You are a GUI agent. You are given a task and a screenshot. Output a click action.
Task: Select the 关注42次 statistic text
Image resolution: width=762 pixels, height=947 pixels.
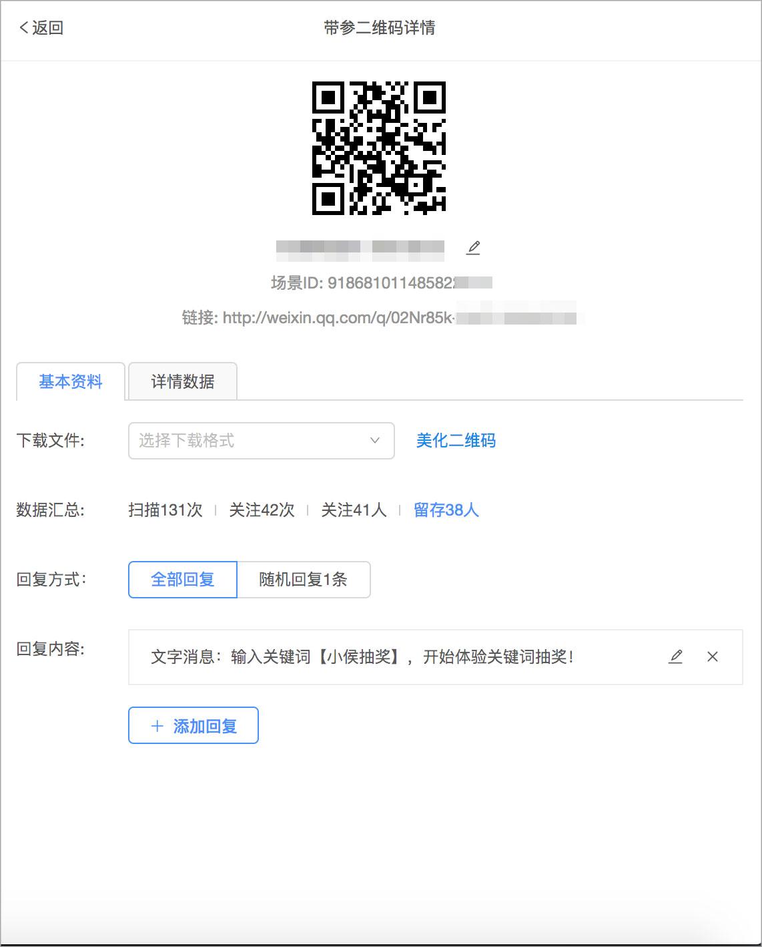pos(262,510)
